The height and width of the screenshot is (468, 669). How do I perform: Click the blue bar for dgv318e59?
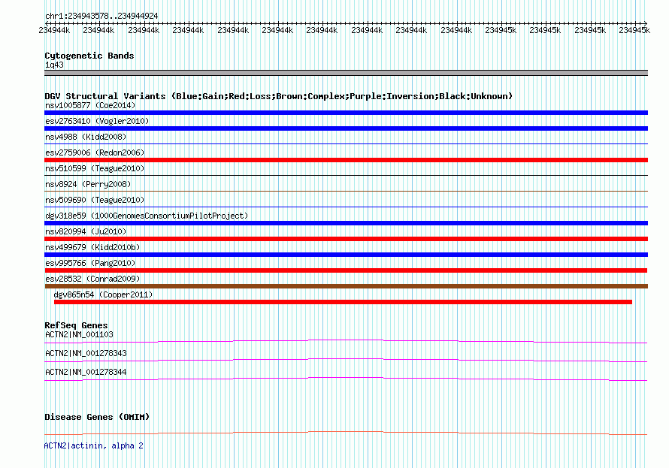point(346,223)
